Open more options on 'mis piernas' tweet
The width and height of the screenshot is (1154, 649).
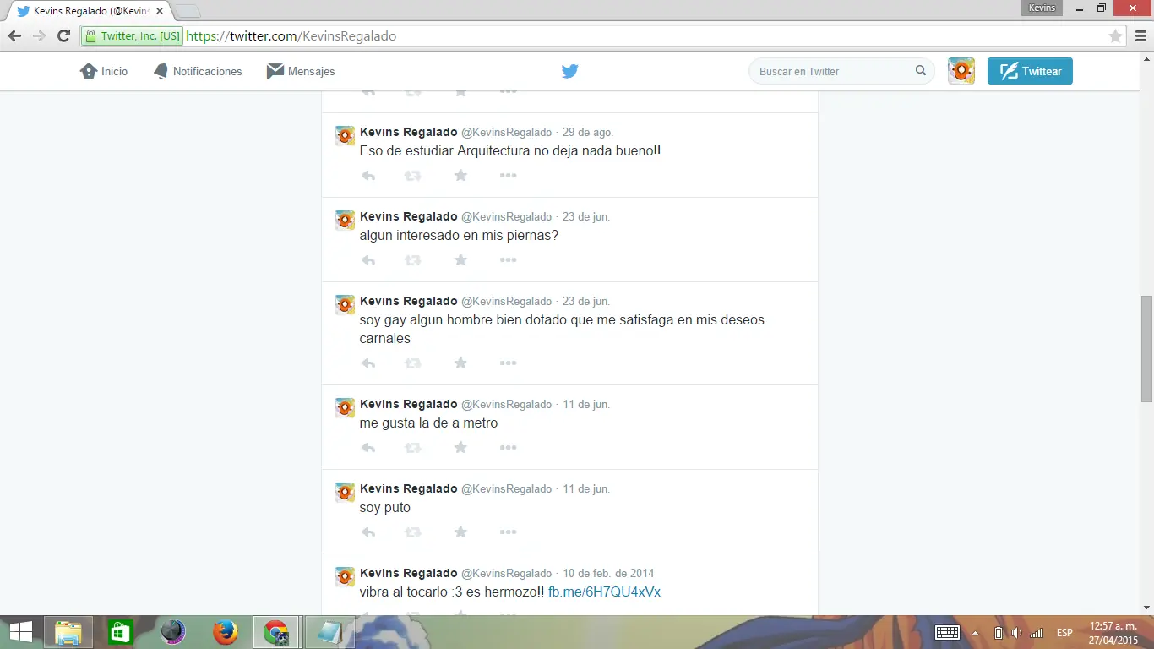pyautogui.click(x=508, y=260)
